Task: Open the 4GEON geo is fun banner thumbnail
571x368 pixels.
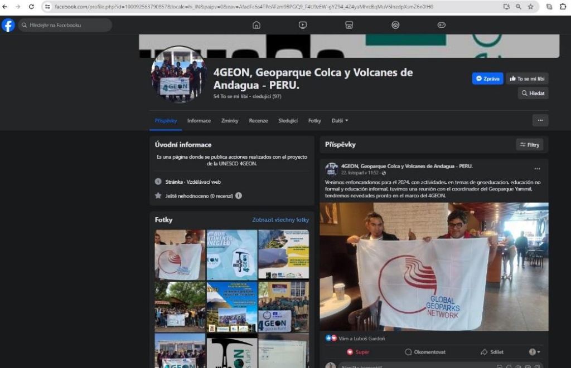Action: 284,307
